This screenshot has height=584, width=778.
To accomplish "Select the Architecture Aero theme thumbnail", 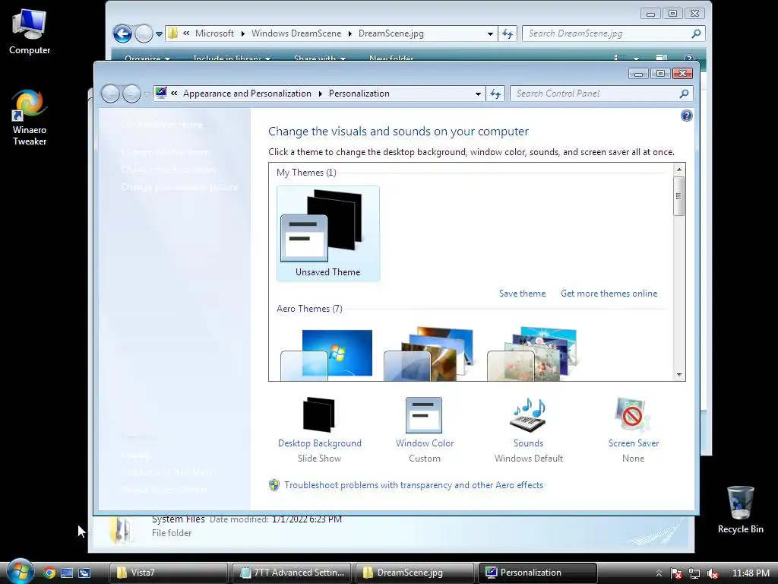I will [x=429, y=354].
